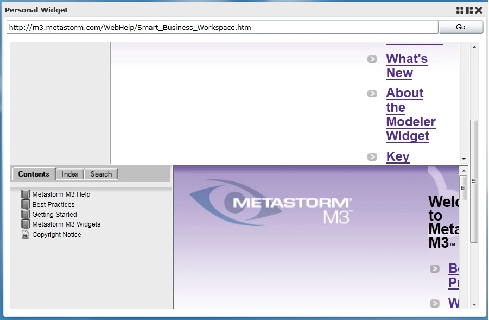Switch to the Search tab

101,174
